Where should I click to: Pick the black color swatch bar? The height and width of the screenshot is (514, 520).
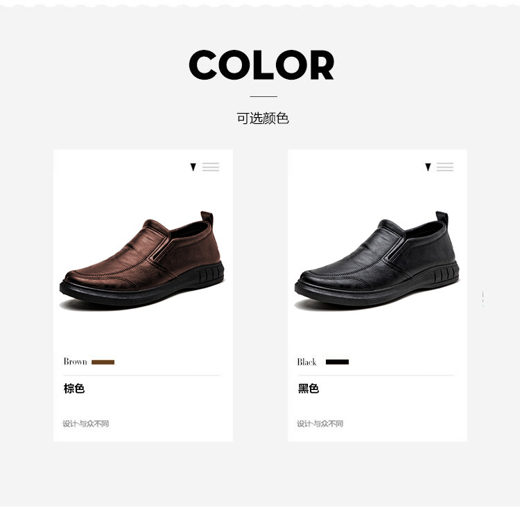tap(337, 362)
